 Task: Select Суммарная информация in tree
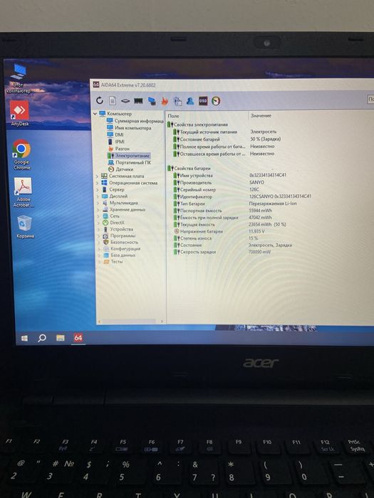tap(135, 121)
